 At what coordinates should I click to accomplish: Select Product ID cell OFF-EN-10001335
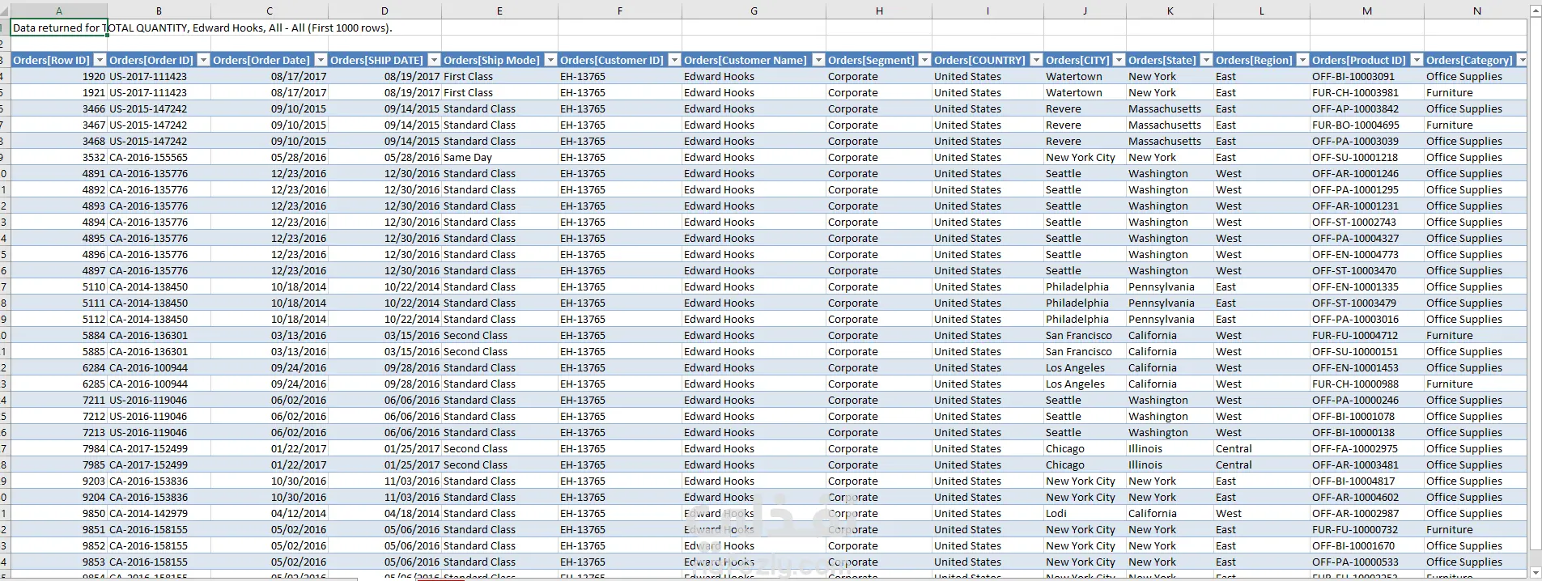pos(1367,286)
